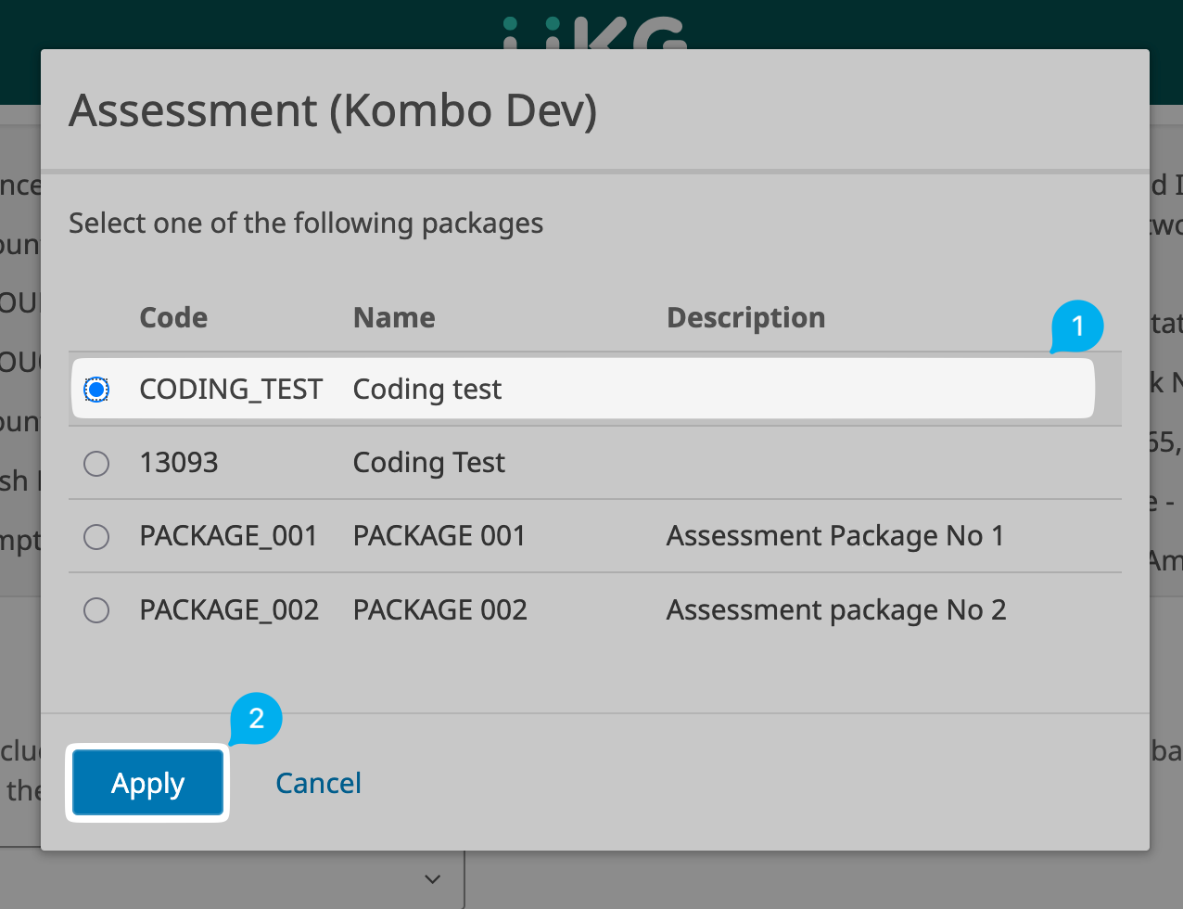Select the PACKAGE_001 radio option
1183x909 pixels.
click(96, 537)
